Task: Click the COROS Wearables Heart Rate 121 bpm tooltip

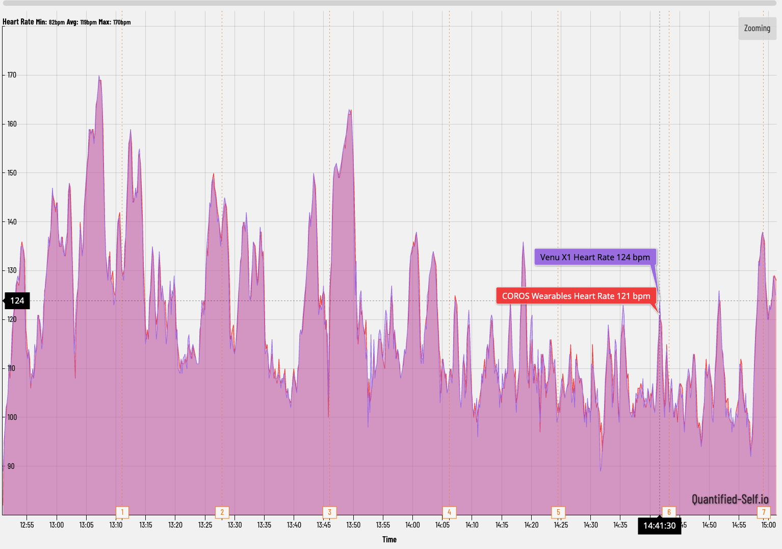Action: pos(576,296)
